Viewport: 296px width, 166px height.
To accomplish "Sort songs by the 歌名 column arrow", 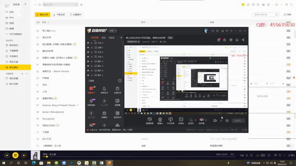I will [x=48, y=23].
